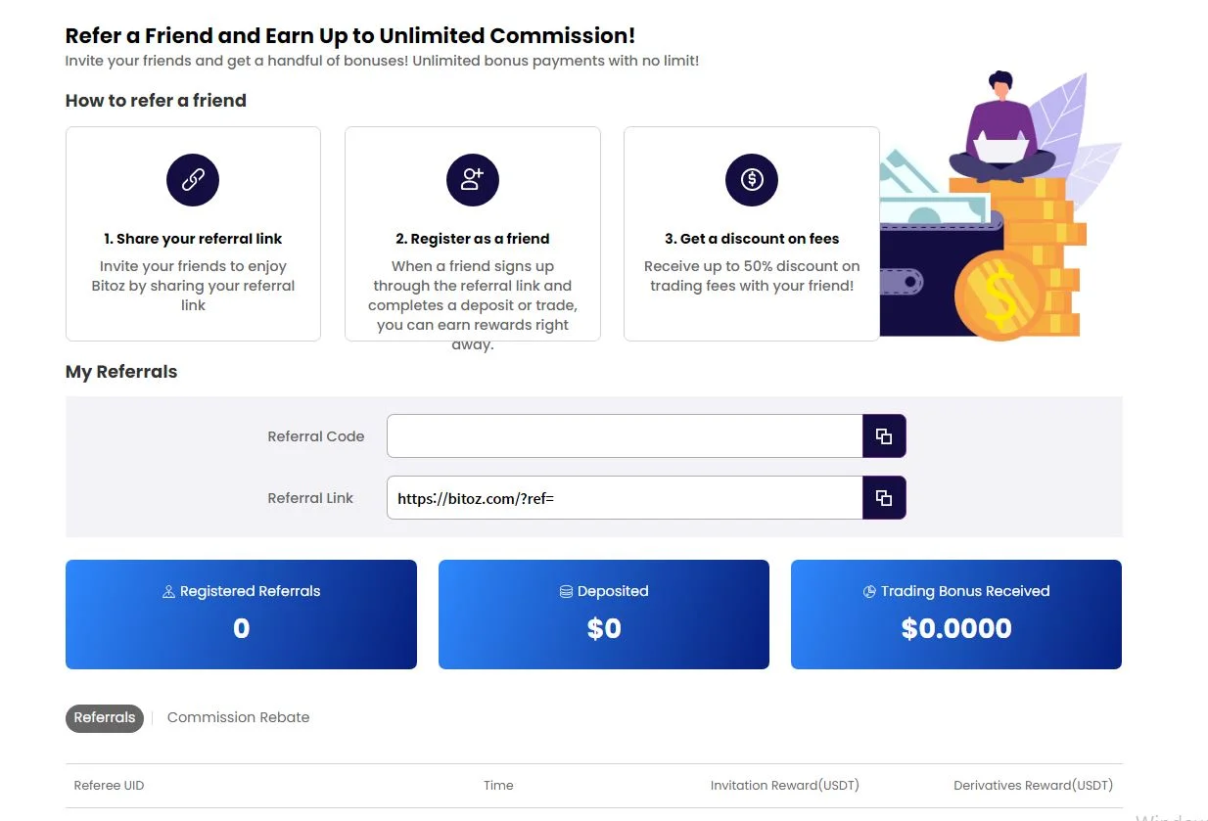The image size is (1208, 821).
Task: Click the Invitation Reward(USDT) column header
Action: (785, 786)
